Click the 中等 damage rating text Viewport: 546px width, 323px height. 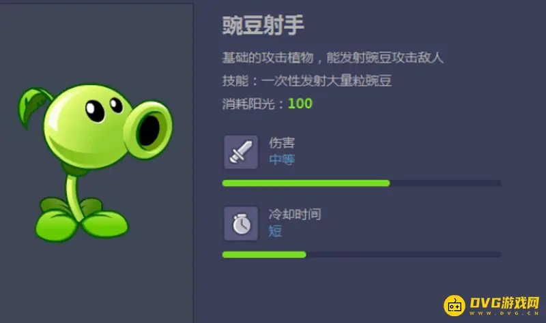[x=282, y=159]
